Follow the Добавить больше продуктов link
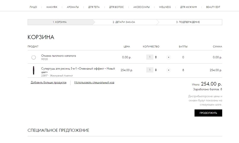This screenshot has height=143, width=239. pos(49,83)
